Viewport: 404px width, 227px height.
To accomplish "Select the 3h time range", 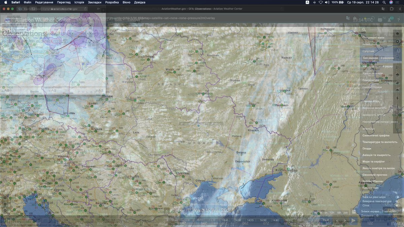I will [315, 213].
